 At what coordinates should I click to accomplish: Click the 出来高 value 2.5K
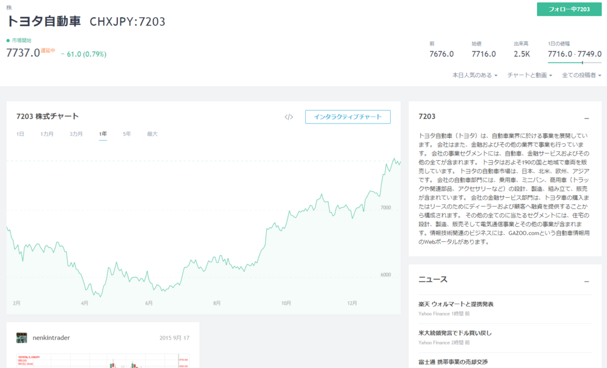point(522,54)
